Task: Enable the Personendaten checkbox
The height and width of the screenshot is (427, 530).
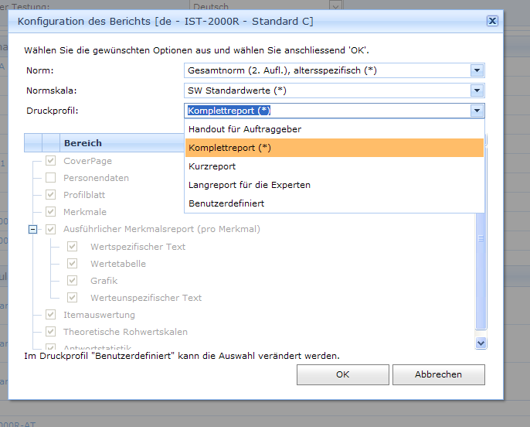Action: click(50, 178)
